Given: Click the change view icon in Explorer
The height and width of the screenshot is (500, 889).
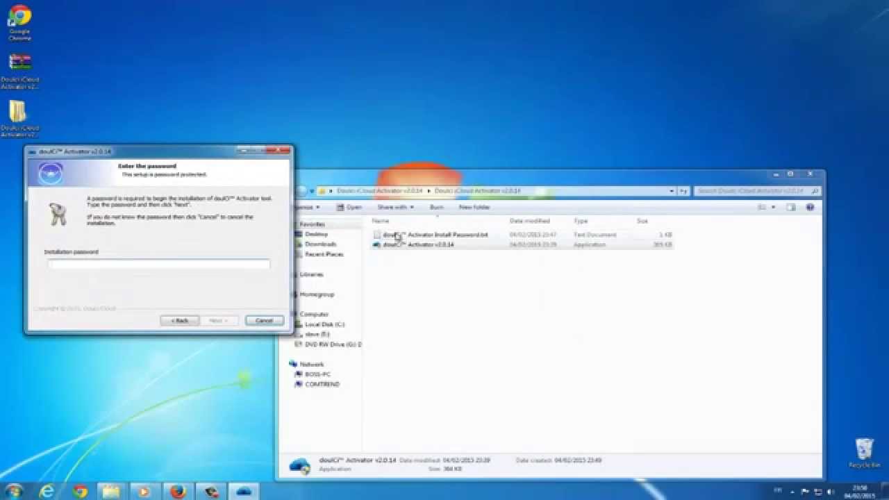Looking at the screenshot, I should click(763, 207).
